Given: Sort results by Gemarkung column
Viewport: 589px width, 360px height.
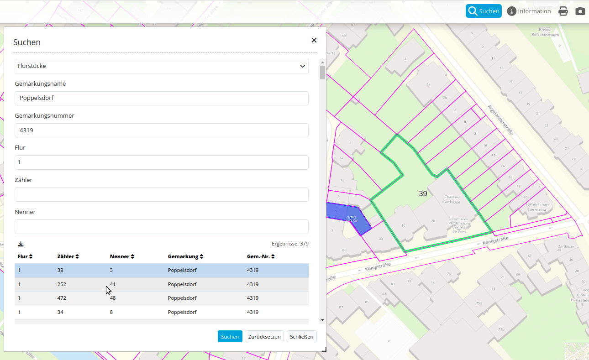Looking at the screenshot, I should click(185, 256).
